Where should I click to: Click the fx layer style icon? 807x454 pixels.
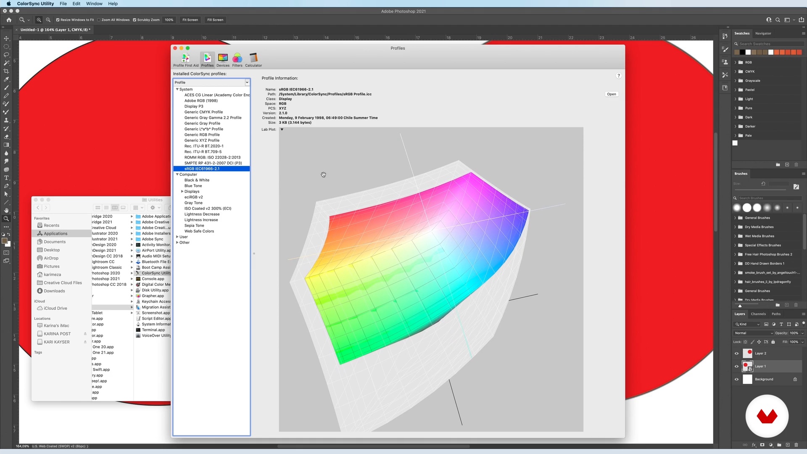point(754,445)
